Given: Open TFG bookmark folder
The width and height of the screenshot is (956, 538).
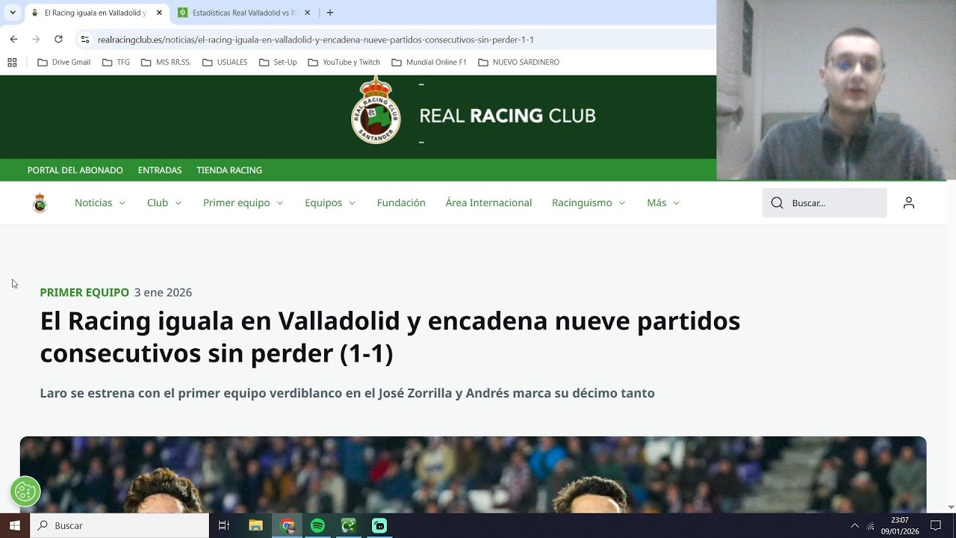Looking at the screenshot, I should [116, 62].
